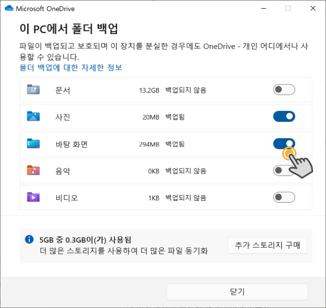
Task: Click the OneDrive cloud icon in title bar
Action: (x=9, y=8)
